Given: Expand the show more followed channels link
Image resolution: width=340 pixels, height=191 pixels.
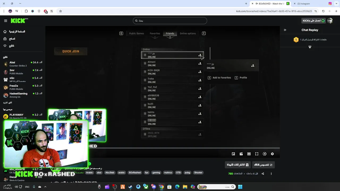Looking at the screenshot, I should point(7,103).
